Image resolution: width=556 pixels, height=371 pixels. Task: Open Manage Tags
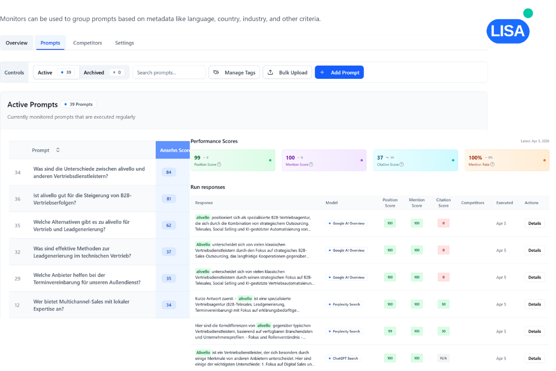click(234, 72)
